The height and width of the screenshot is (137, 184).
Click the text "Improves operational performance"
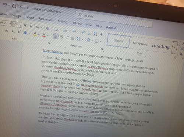62,97
